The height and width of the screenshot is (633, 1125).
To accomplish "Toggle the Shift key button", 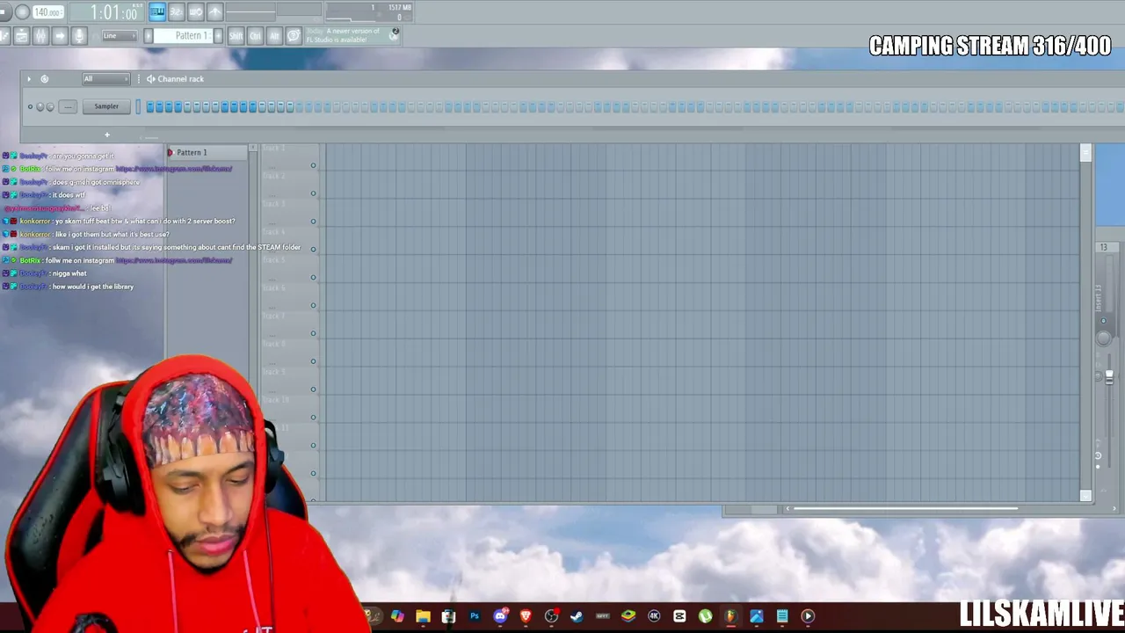I will coord(236,36).
